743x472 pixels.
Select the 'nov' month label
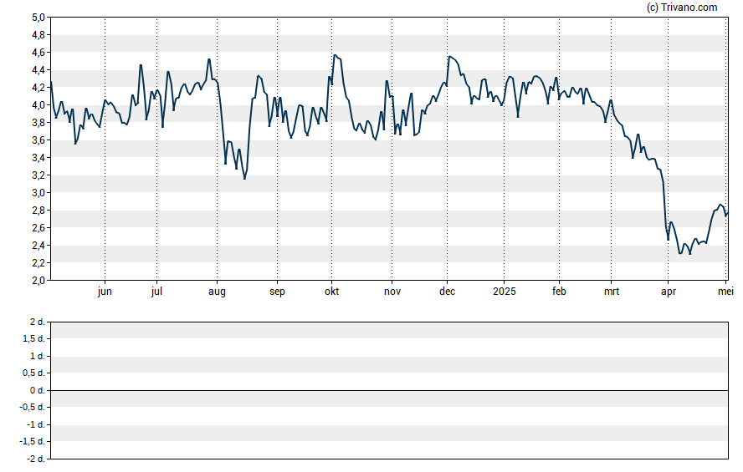(392, 292)
